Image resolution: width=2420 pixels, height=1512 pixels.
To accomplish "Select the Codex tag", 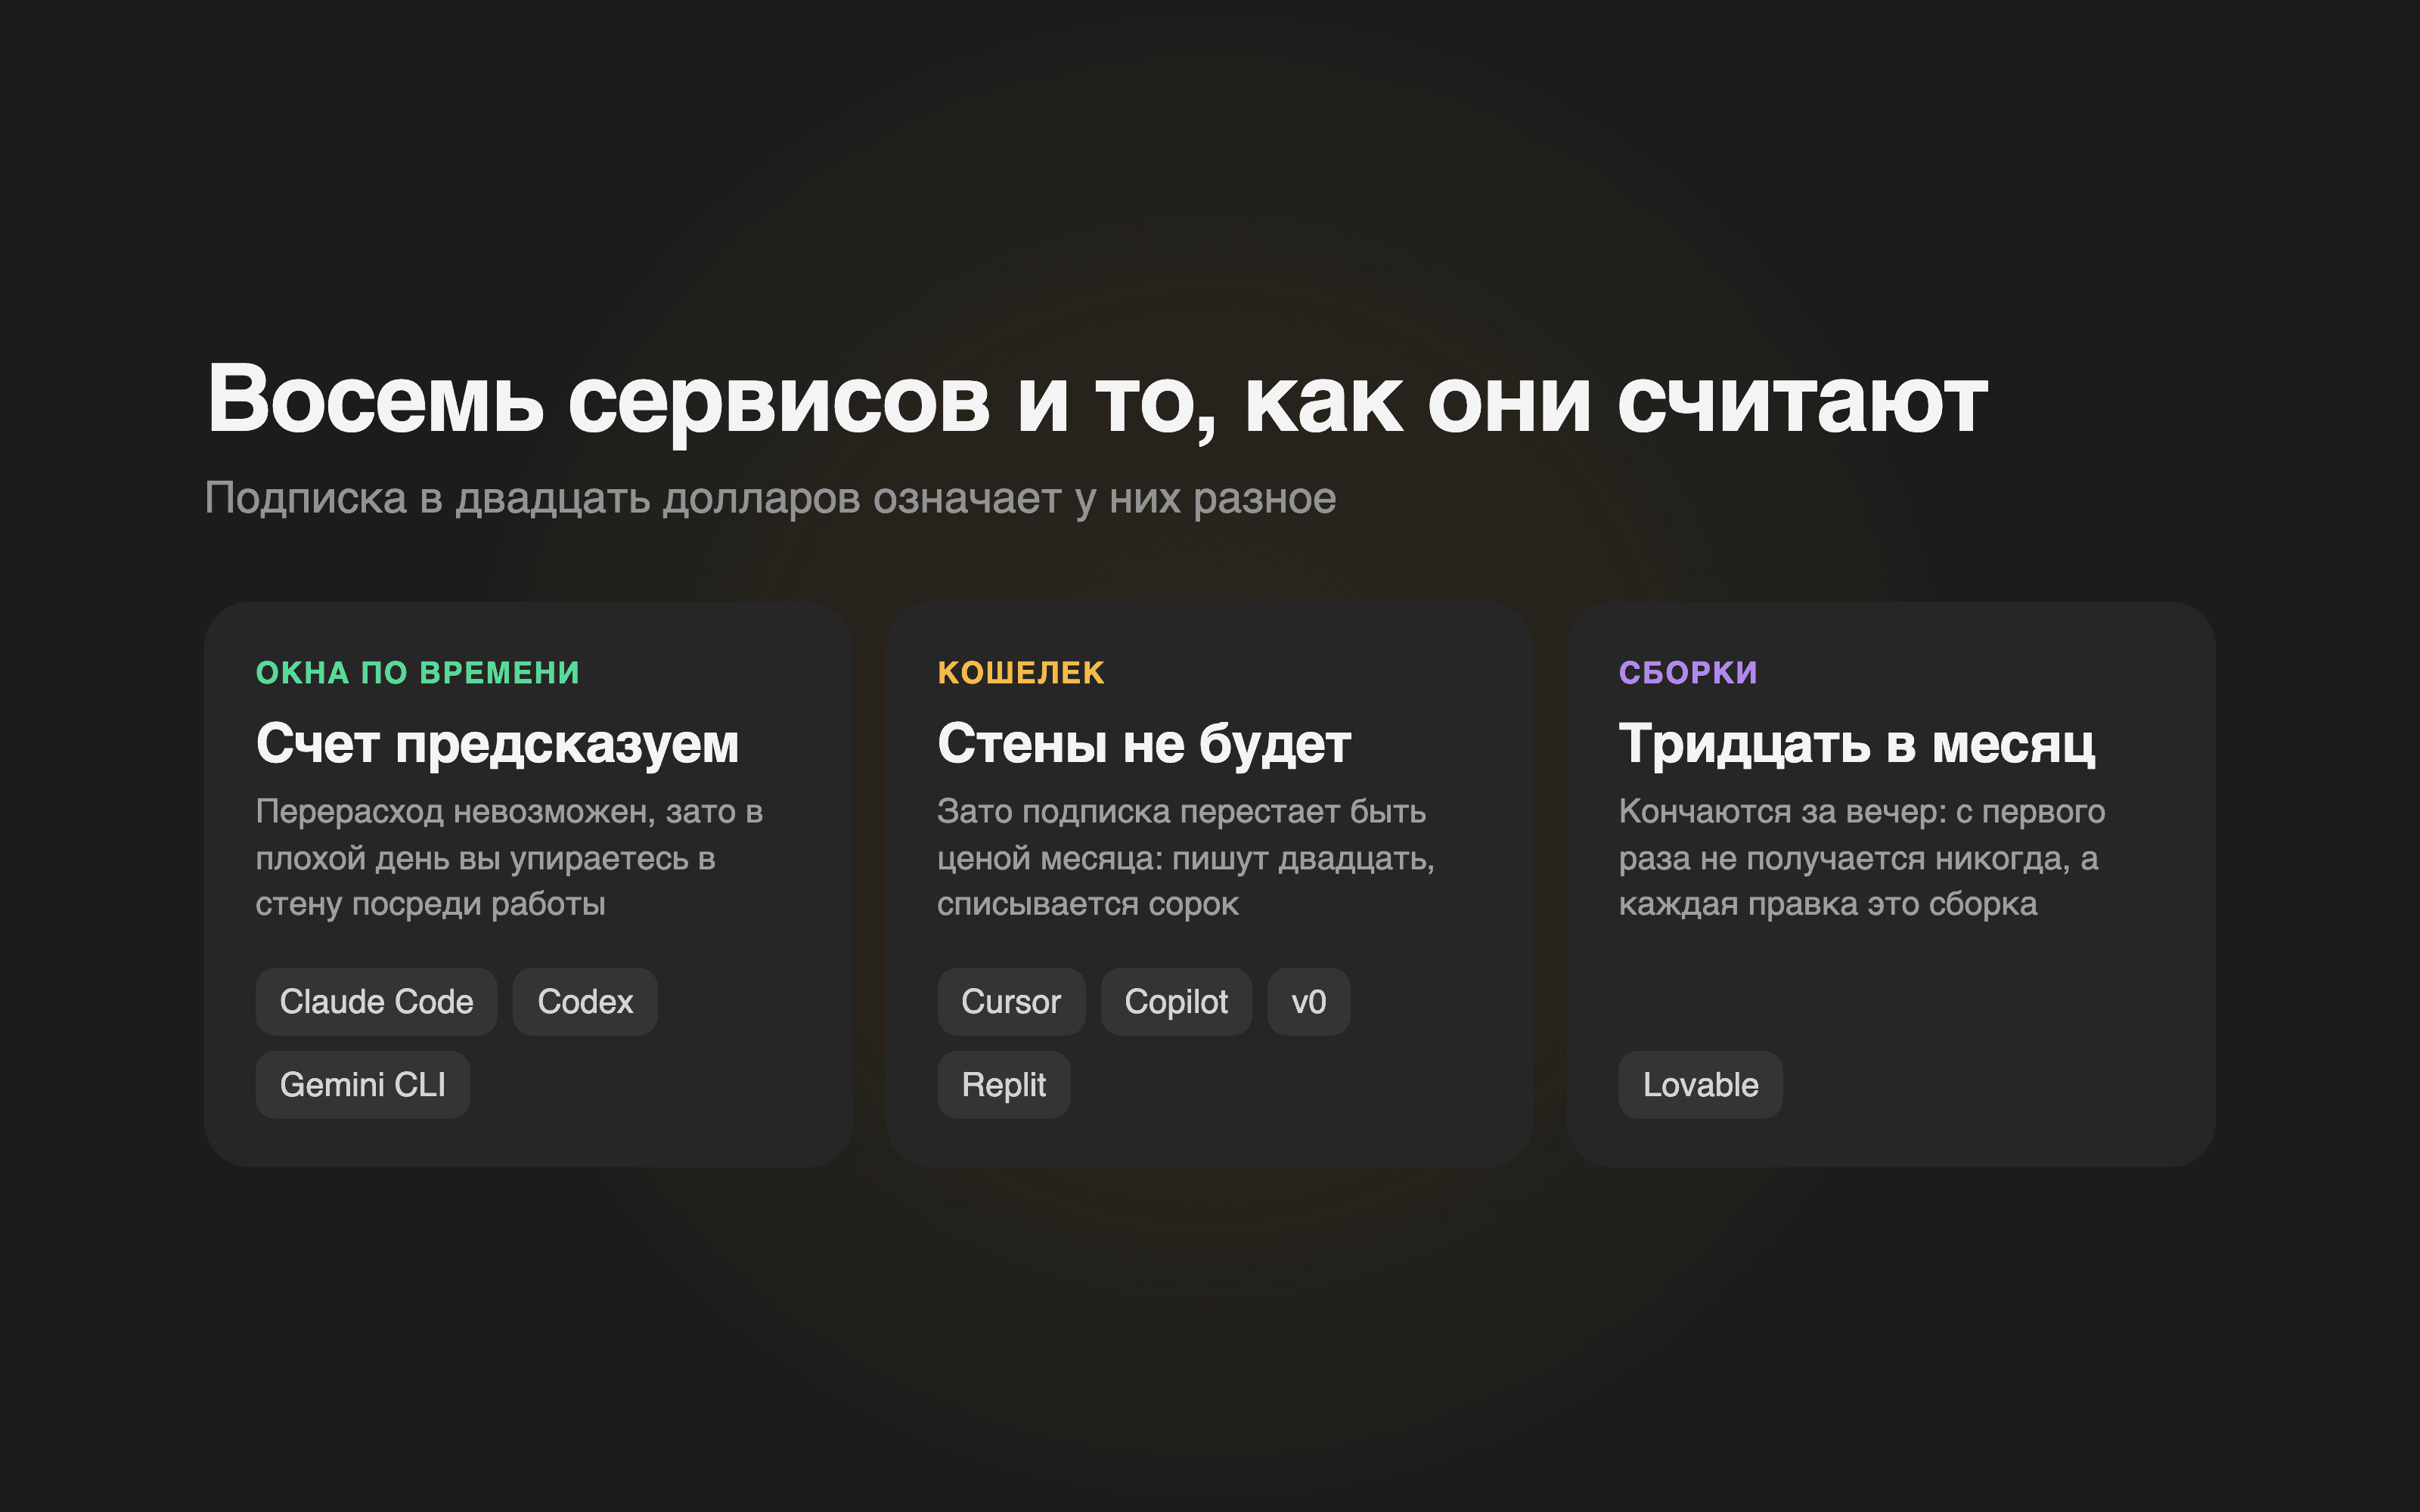I will 585,1001.
